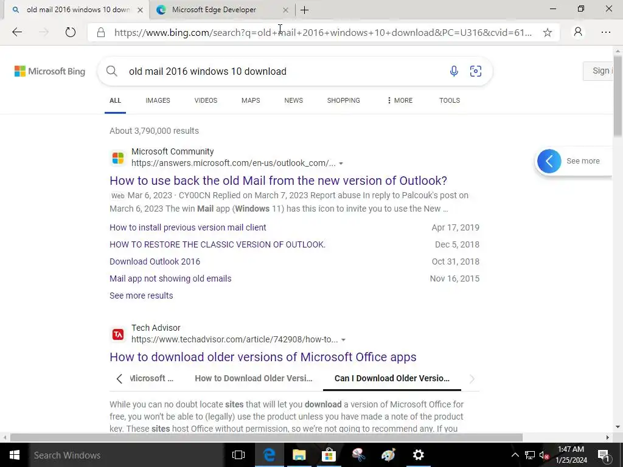Click the Sign in button
This screenshot has width=623, height=467.
point(598,71)
